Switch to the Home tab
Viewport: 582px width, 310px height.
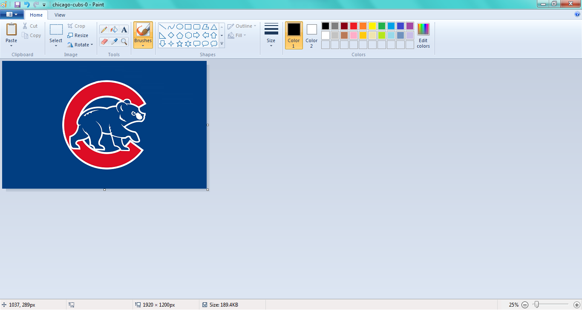point(36,15)
